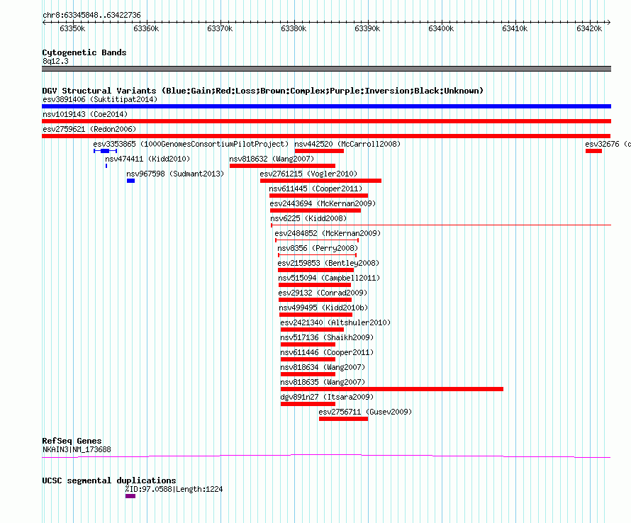Click the 8q12.3 cytogenetic band bar
The image size is (631, 523).
point(326,69)
